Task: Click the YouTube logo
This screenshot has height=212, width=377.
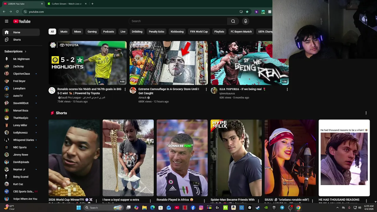Action: click(x=22, y=21)
